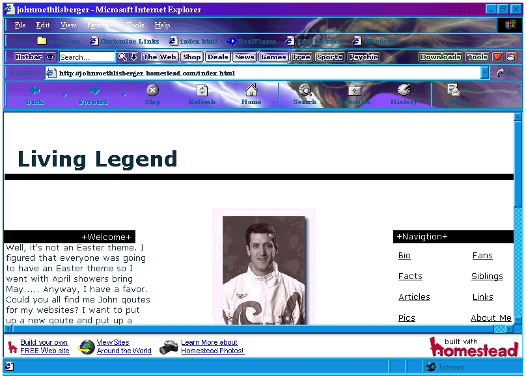Click the Hotbar down-arrow icon beside search

(133, 57)
